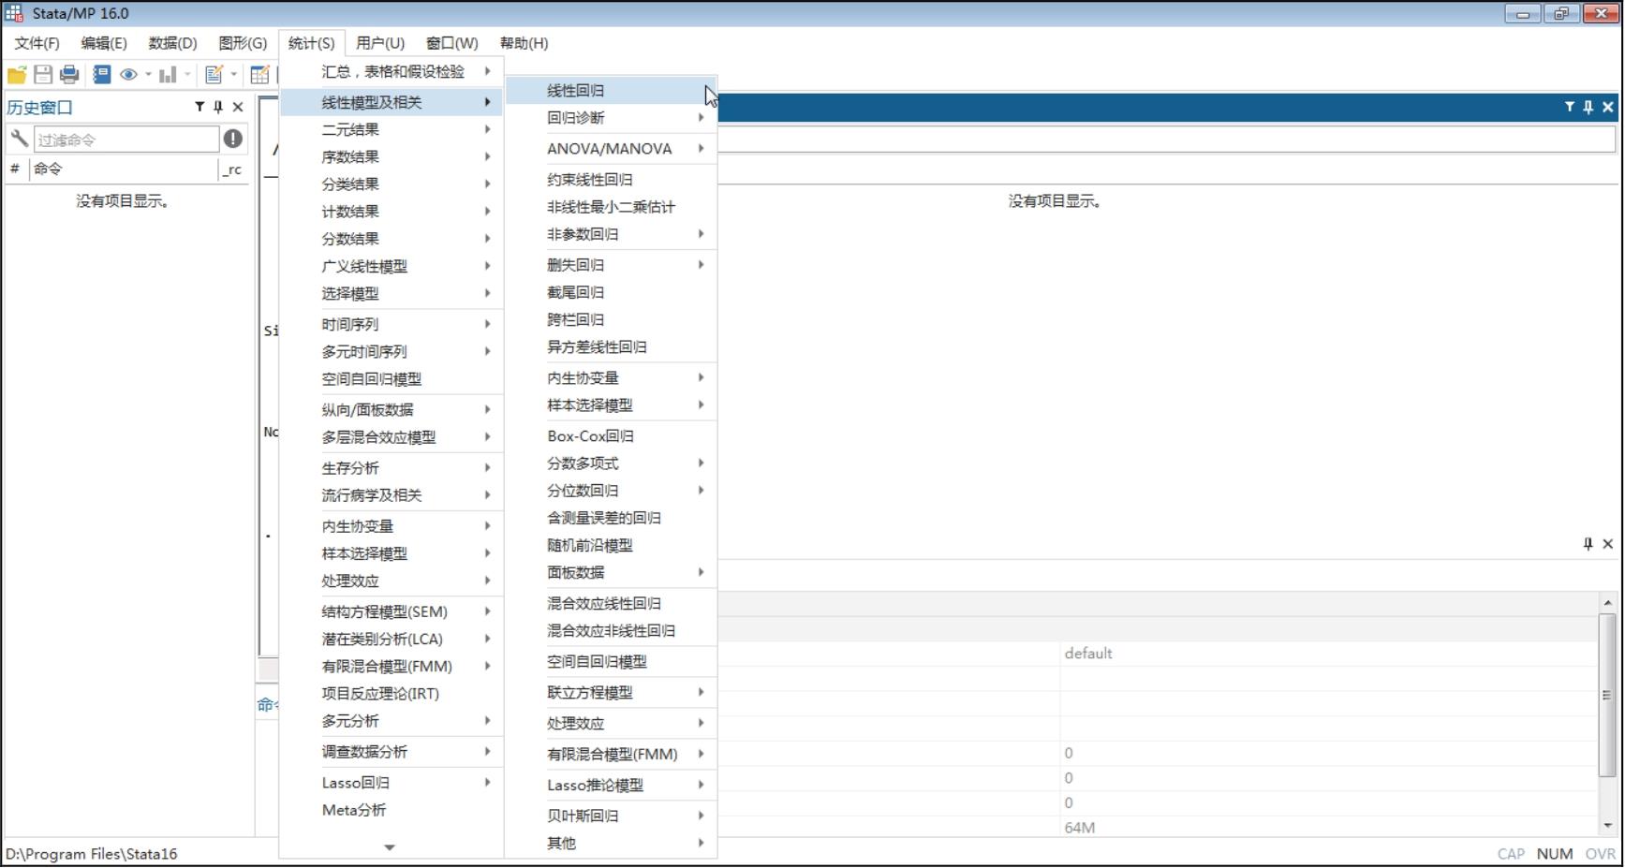Expand 纵向/面板数据 in 统计 menu
Image resolution: width=1625 pixels, height=868 pixels.
click(x=391, y=410)
